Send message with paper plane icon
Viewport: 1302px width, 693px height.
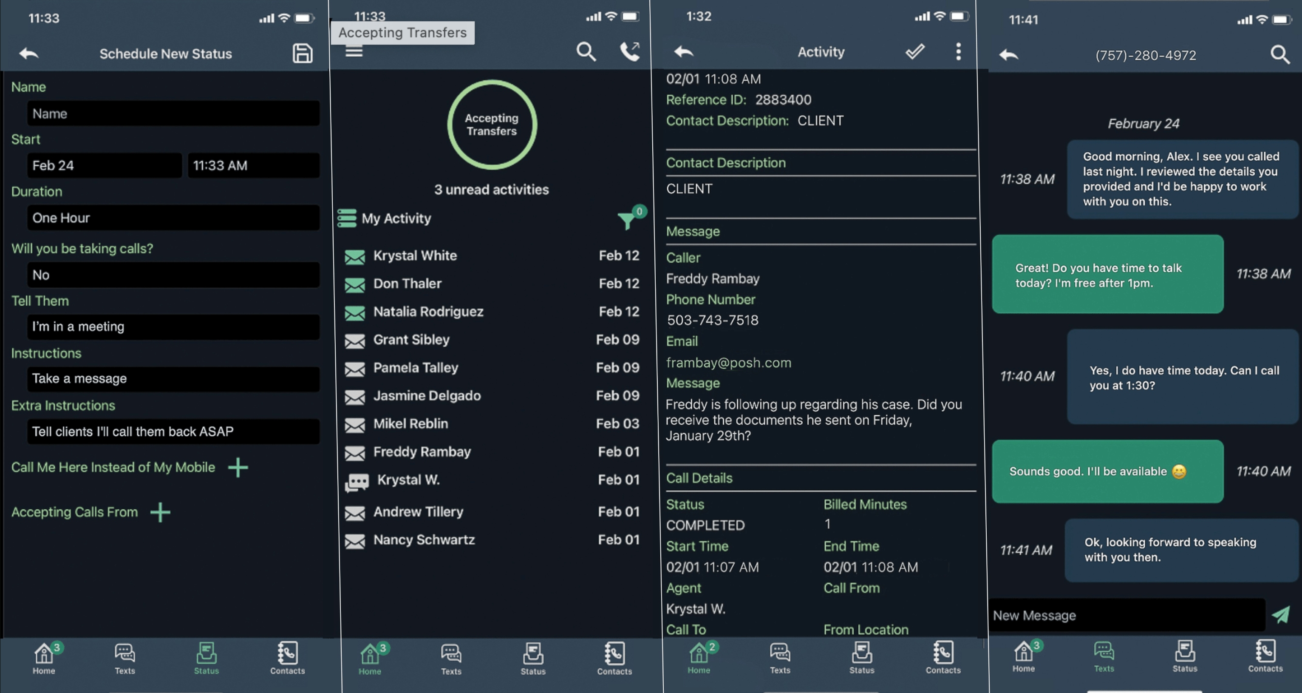point(1281,615)
